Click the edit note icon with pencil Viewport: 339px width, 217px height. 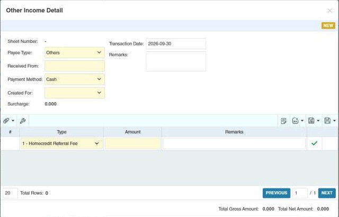pyautogui.click(x=283, y=121)
